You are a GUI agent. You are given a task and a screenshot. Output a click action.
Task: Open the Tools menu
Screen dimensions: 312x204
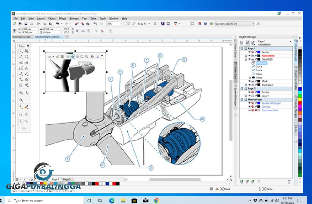(x=103, y=18)
